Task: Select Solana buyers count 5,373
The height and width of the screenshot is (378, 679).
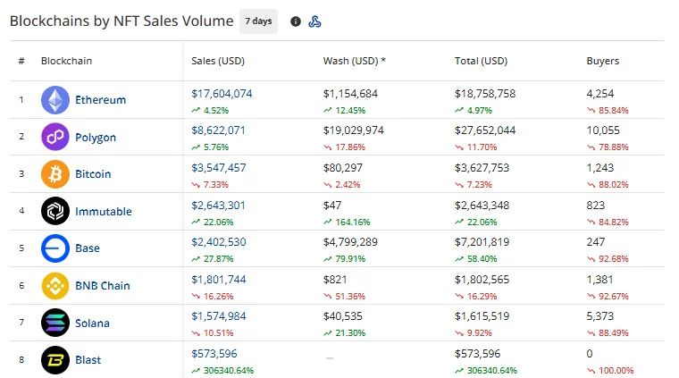Action: 600,316
